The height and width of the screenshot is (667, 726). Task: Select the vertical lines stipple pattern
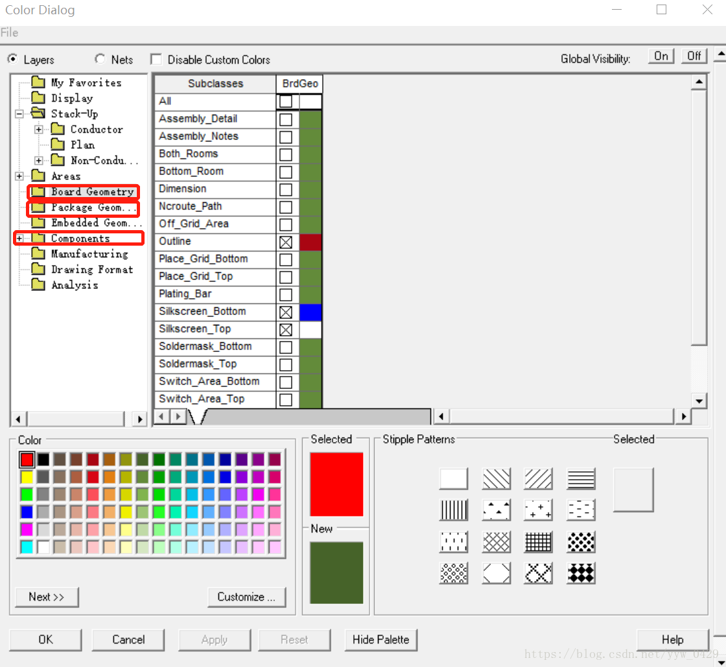[x=454, y=510]
